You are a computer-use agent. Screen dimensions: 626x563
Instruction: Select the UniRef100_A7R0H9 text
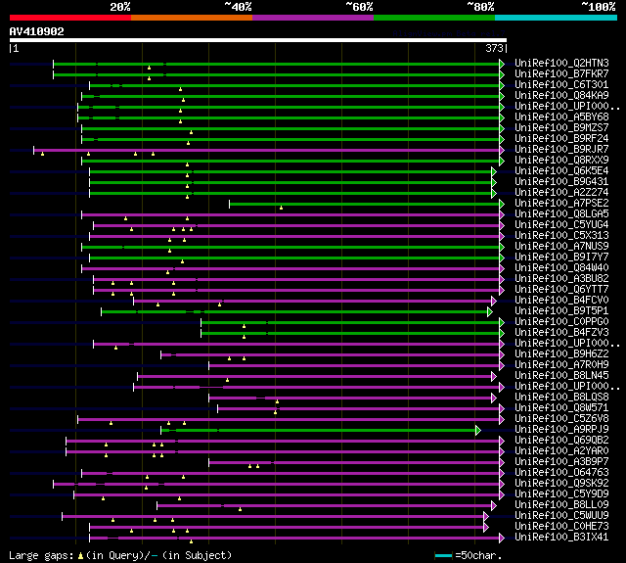pyautogui.click(x=561, y=365)
